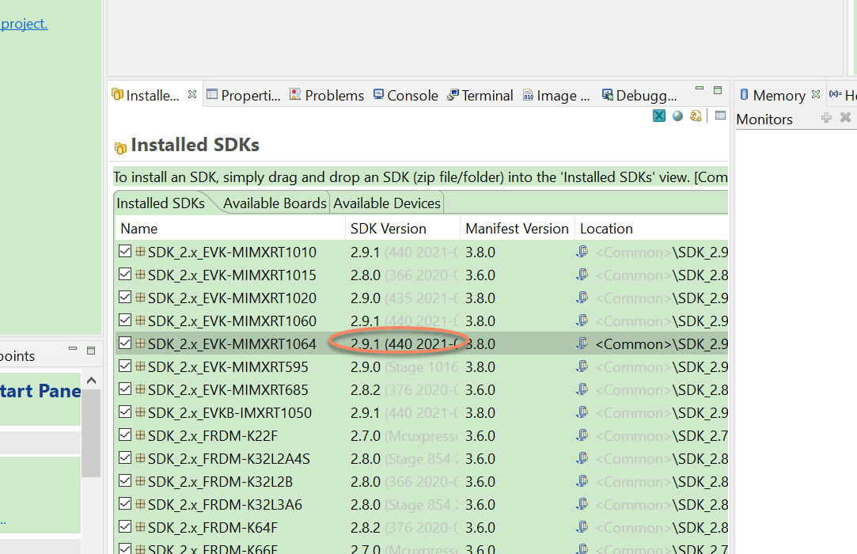Expand the SDK_2.x_FRDM-K22F entry

(138, 435)
